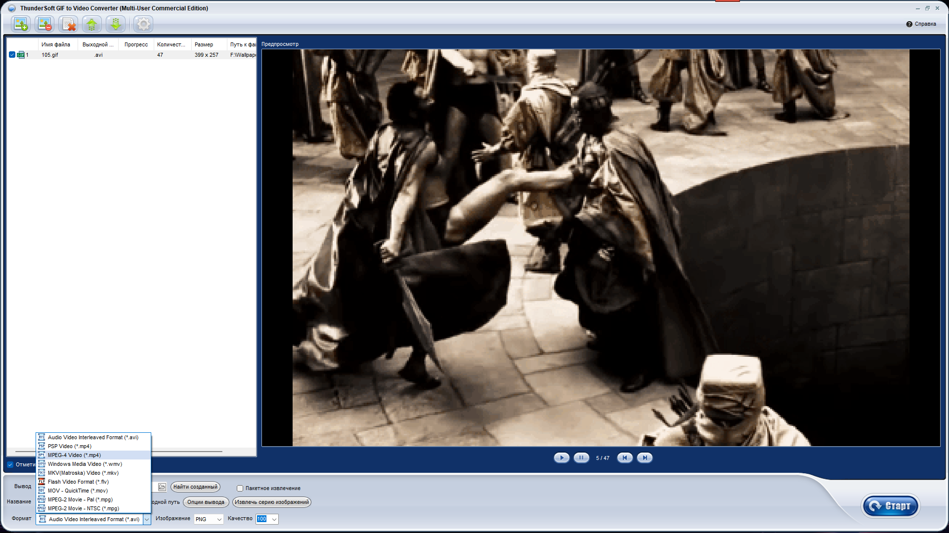This screenshot has width=949, height=533.
Task: Click the add GIF file icon
Action: pyautogui.click(x=21, y=24)
